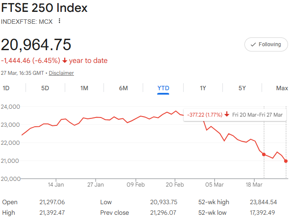This screenshot has height=224, width=292.
Task: Show the Max chart range
Action: click(x=282, y=88)
